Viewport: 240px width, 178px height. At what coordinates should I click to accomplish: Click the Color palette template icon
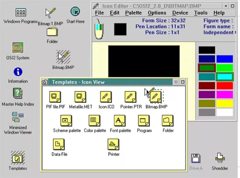tap(95, 121)
